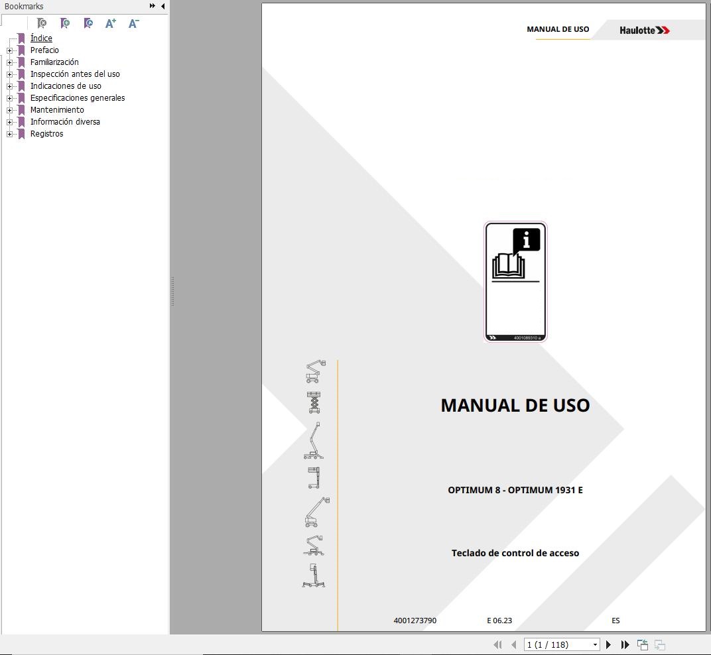Locate the current bookmark
The image size is (711, 655).
click(87, 23)
